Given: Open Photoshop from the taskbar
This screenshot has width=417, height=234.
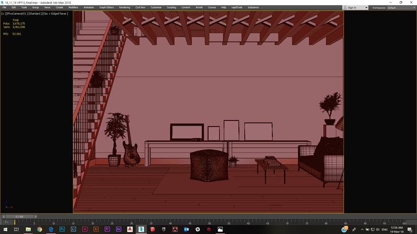Looking at the screenshot, I should [x=62, y=229].
